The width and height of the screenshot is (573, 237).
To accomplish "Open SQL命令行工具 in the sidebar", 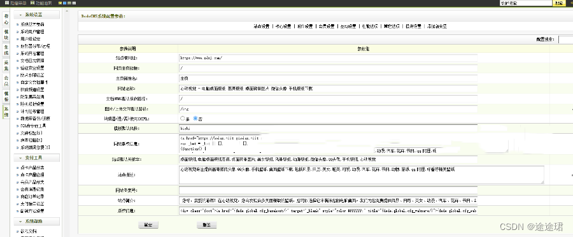I will click(x=33, y=126).
